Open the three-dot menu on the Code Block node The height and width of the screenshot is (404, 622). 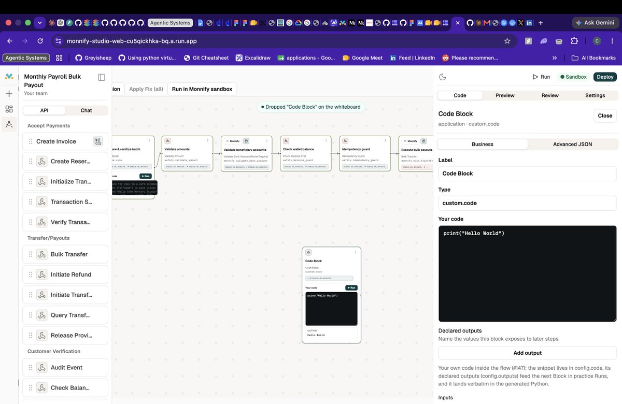pos(355,252)
